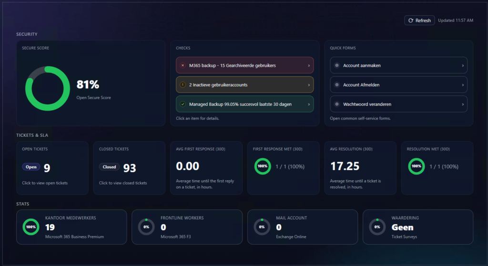Click the green checkmark icon on Managed Backup
Viewport: 488px width, 266px height.
[x=183, y=104]
